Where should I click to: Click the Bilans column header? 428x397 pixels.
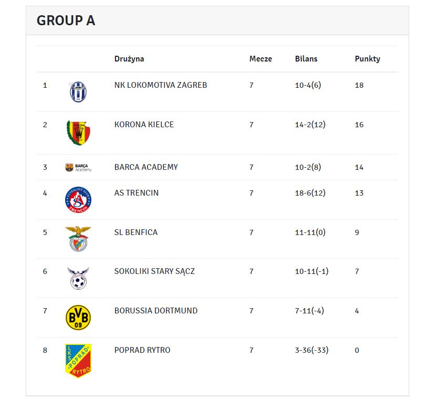coord(306,59)
